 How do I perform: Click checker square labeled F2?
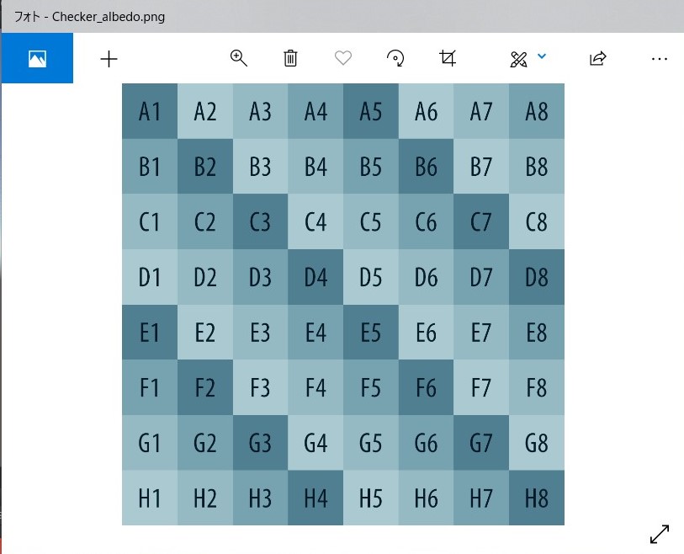tap(205, 387)
